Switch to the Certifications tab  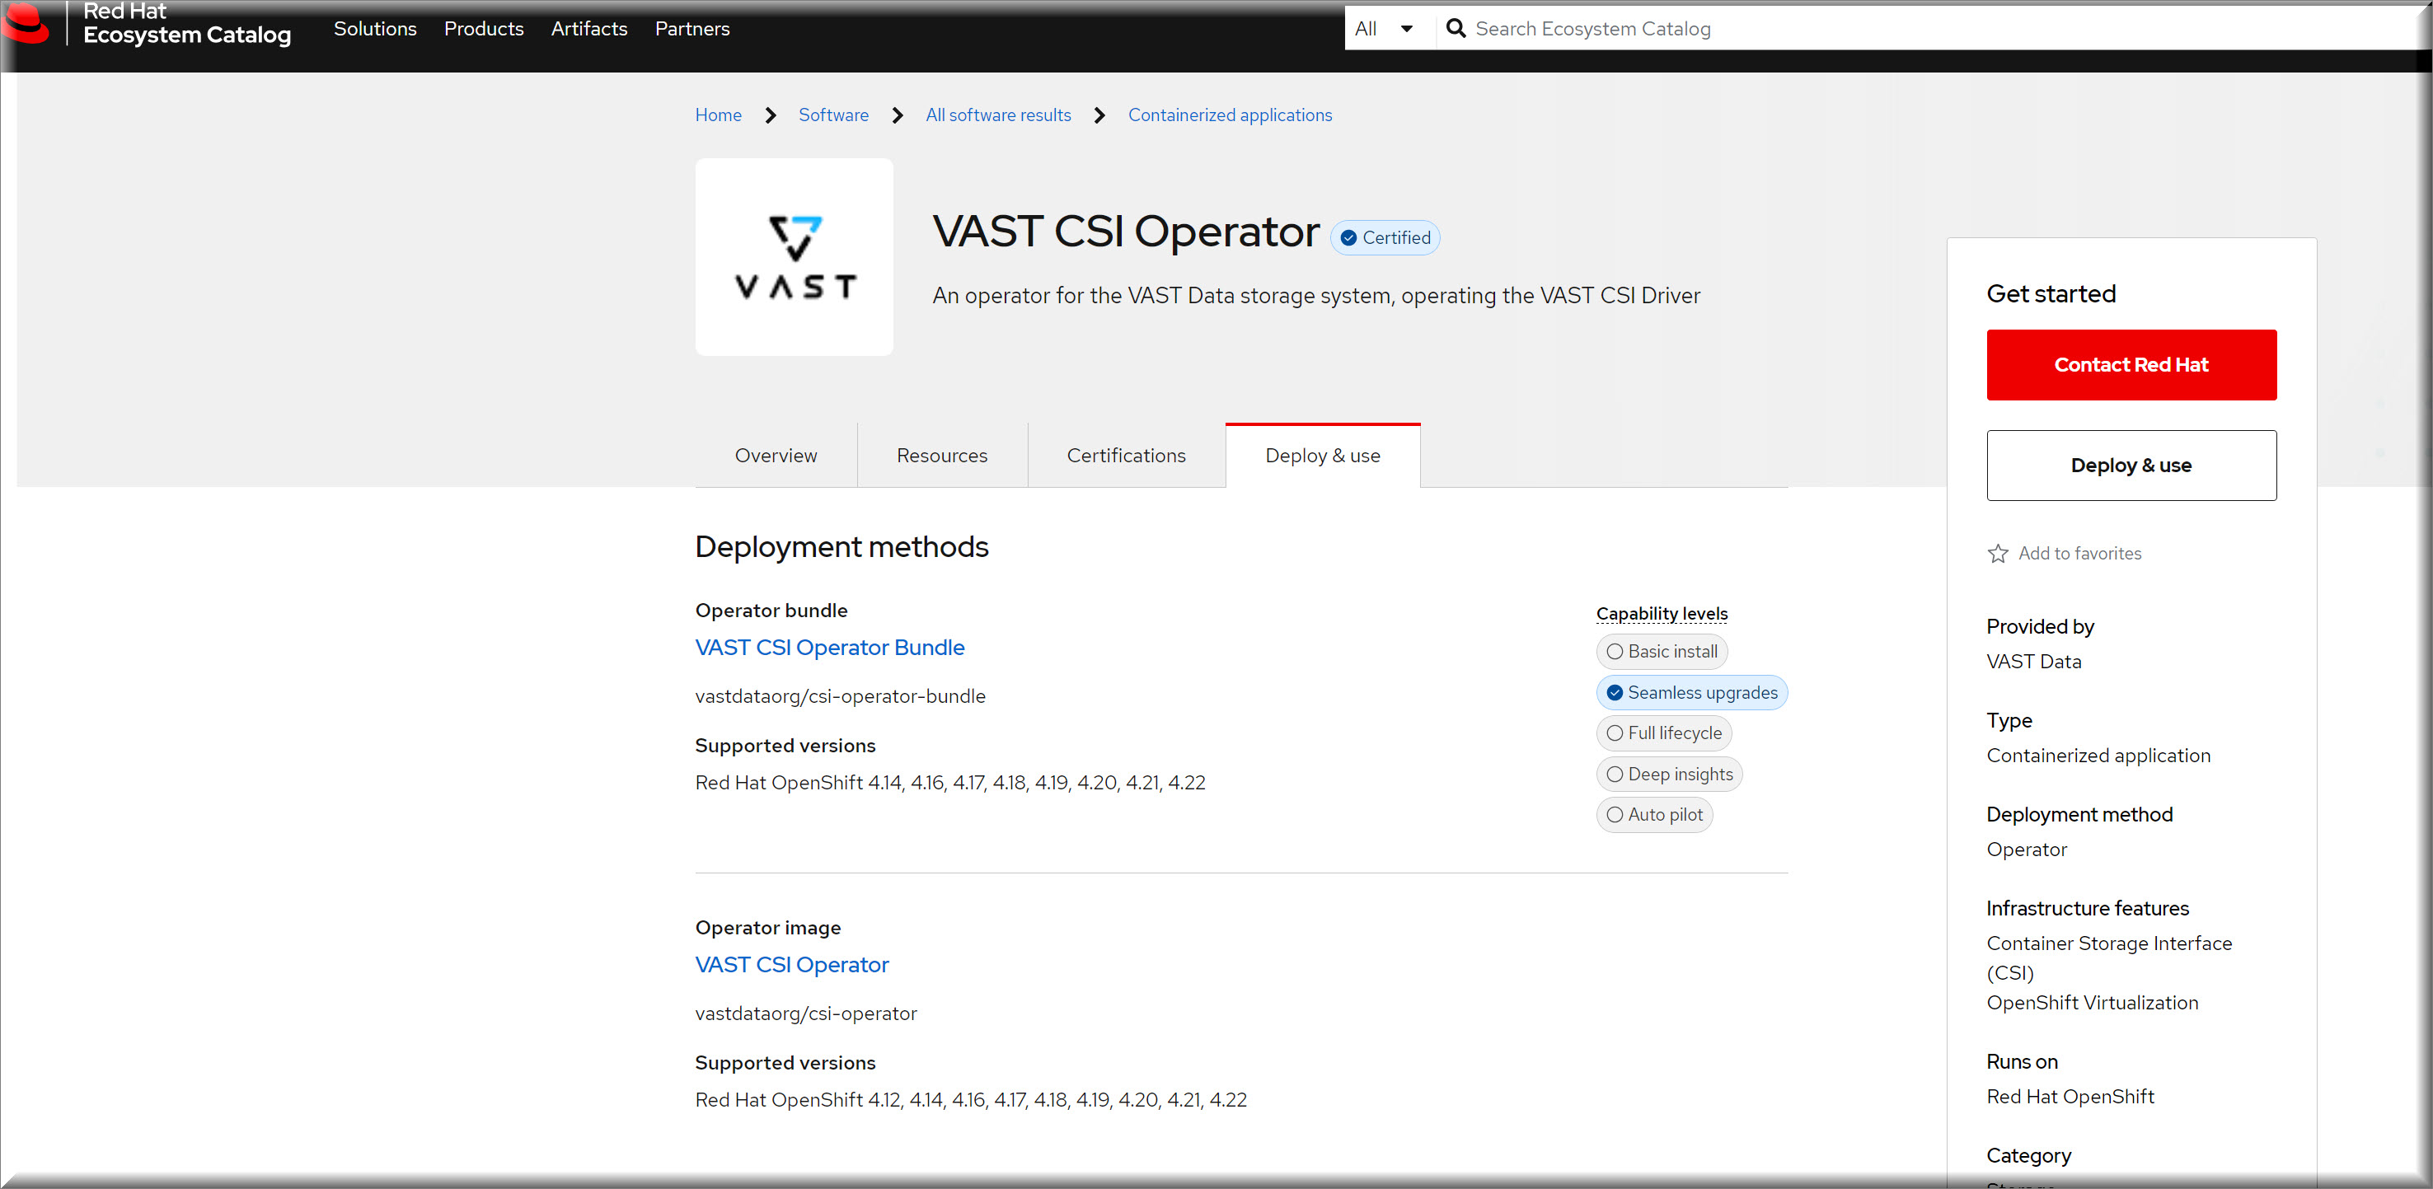(1126, 456)
